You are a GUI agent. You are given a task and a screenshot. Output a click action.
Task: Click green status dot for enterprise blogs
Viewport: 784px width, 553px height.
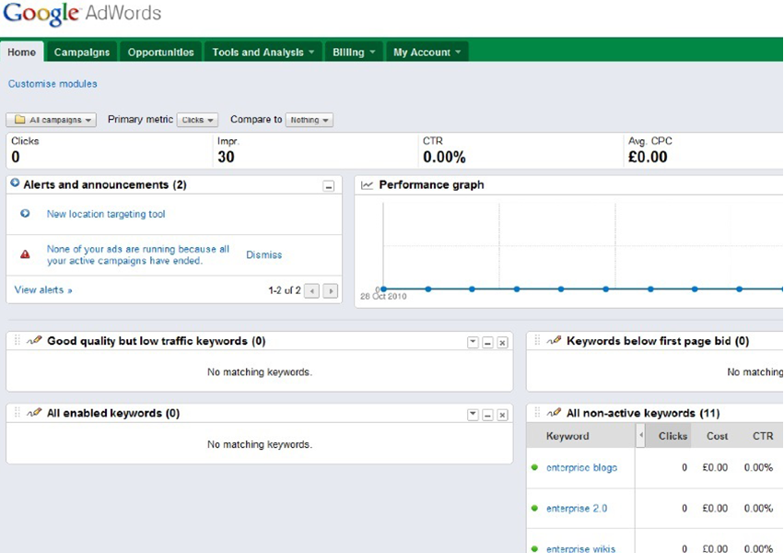click(534, 467)
